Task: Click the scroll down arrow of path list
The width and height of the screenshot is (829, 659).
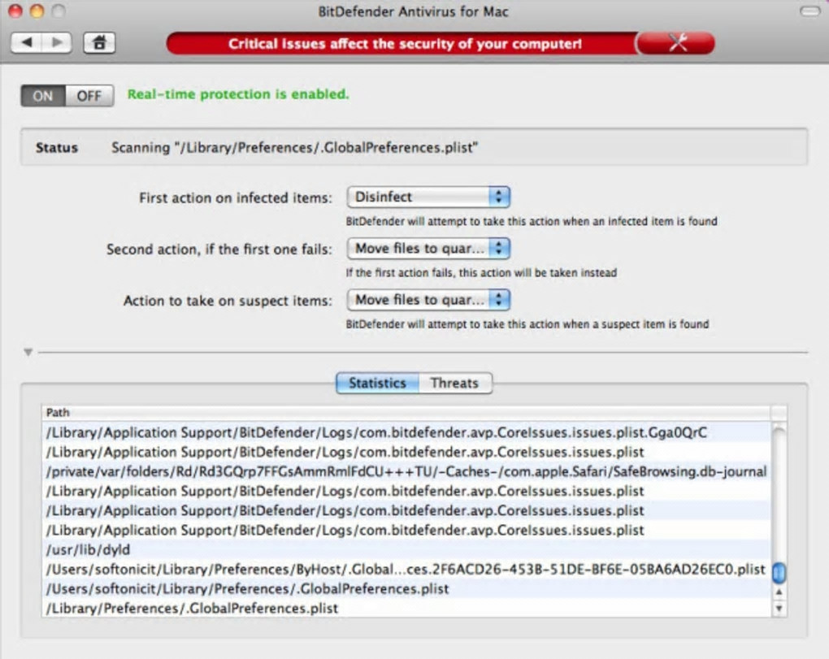Action: click(x=779, y=609)
